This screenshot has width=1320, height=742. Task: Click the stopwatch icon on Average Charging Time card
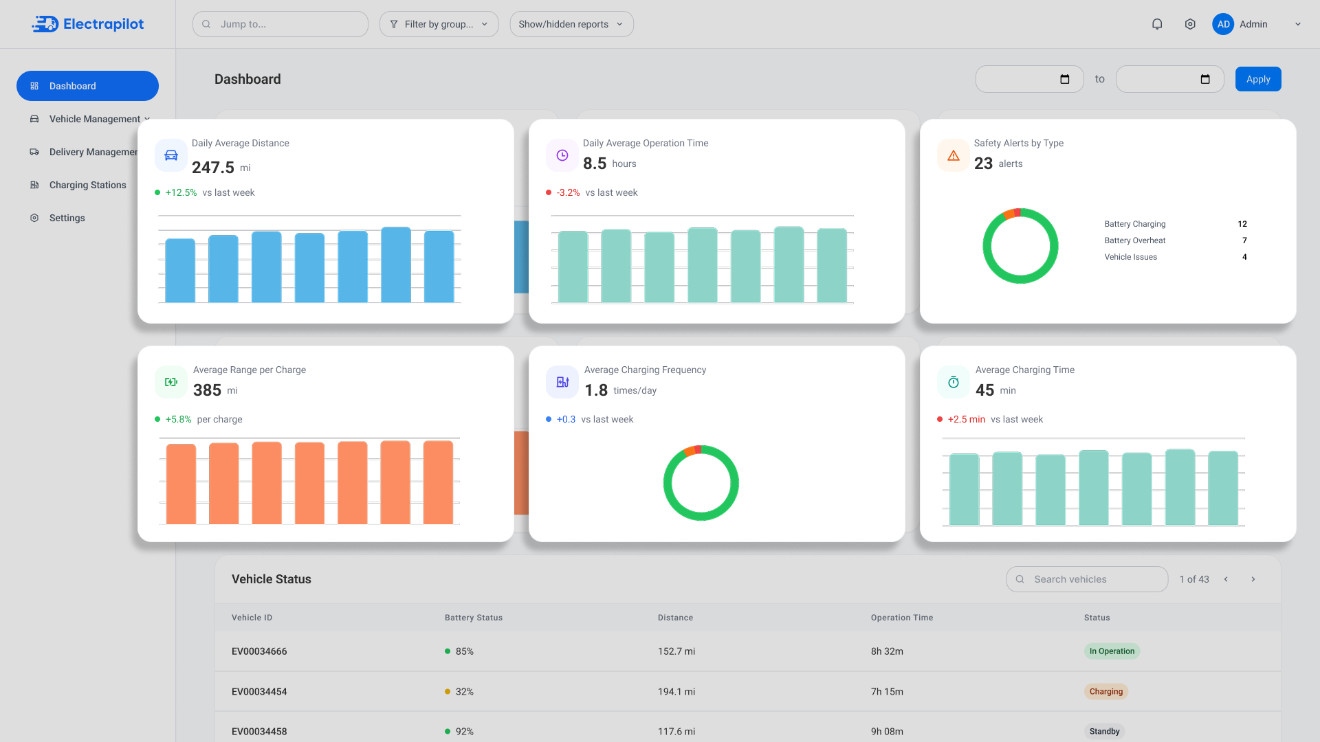[954, 382]
